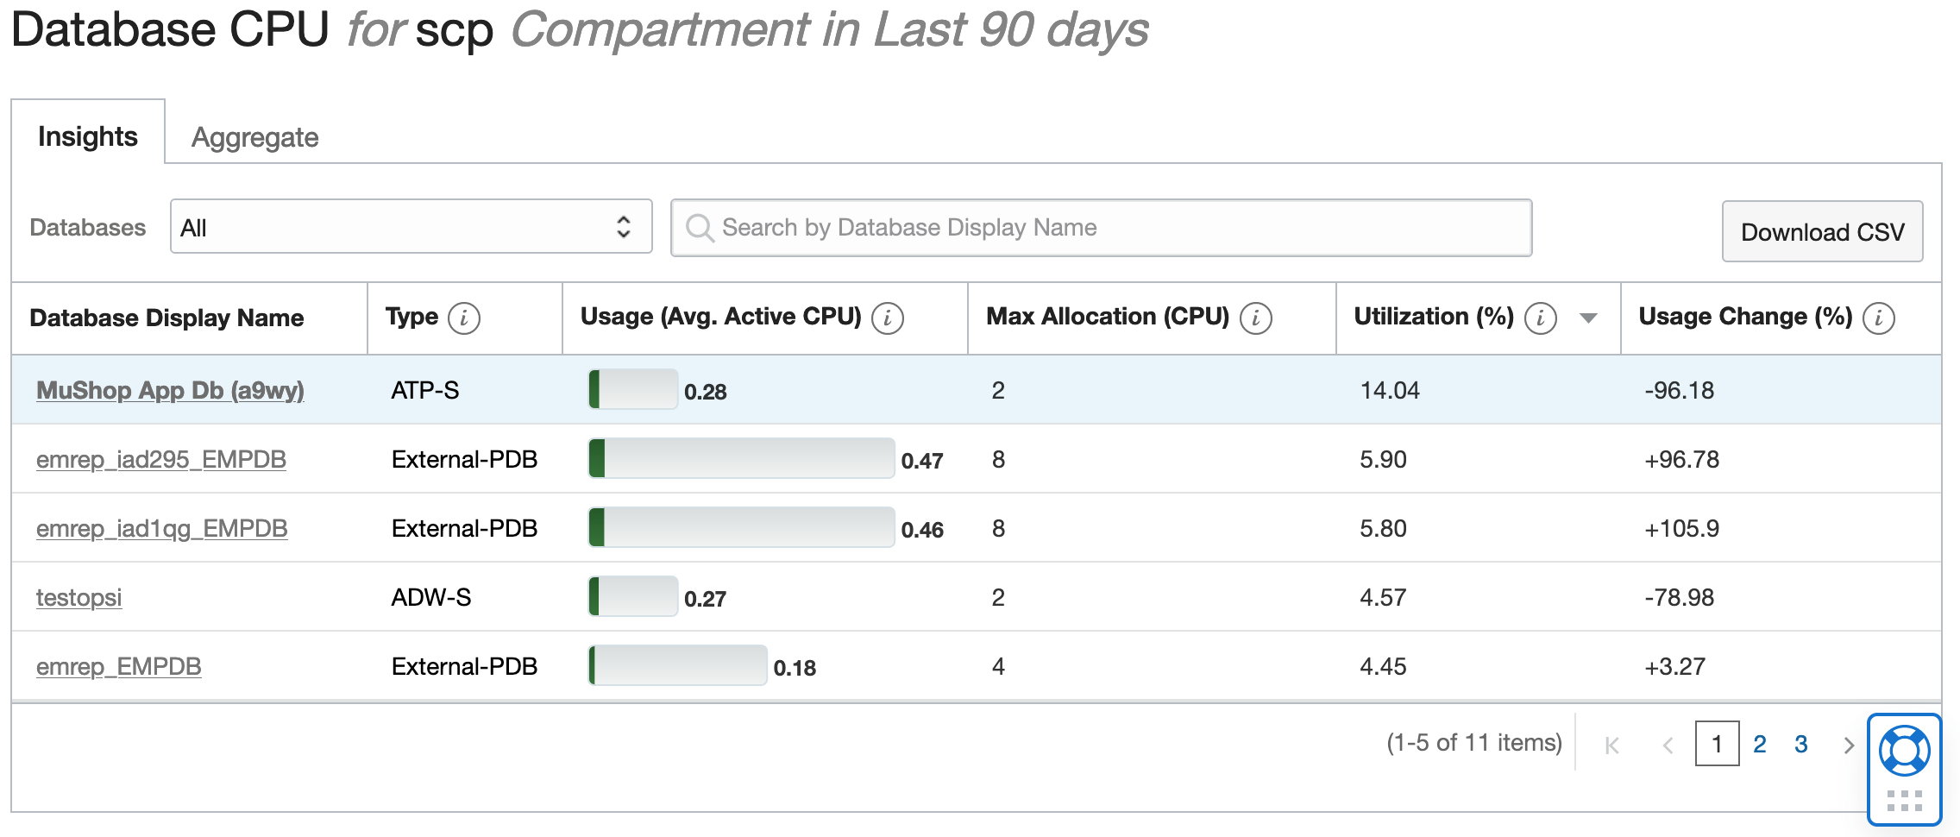Click the search magnifier icon

699,228
